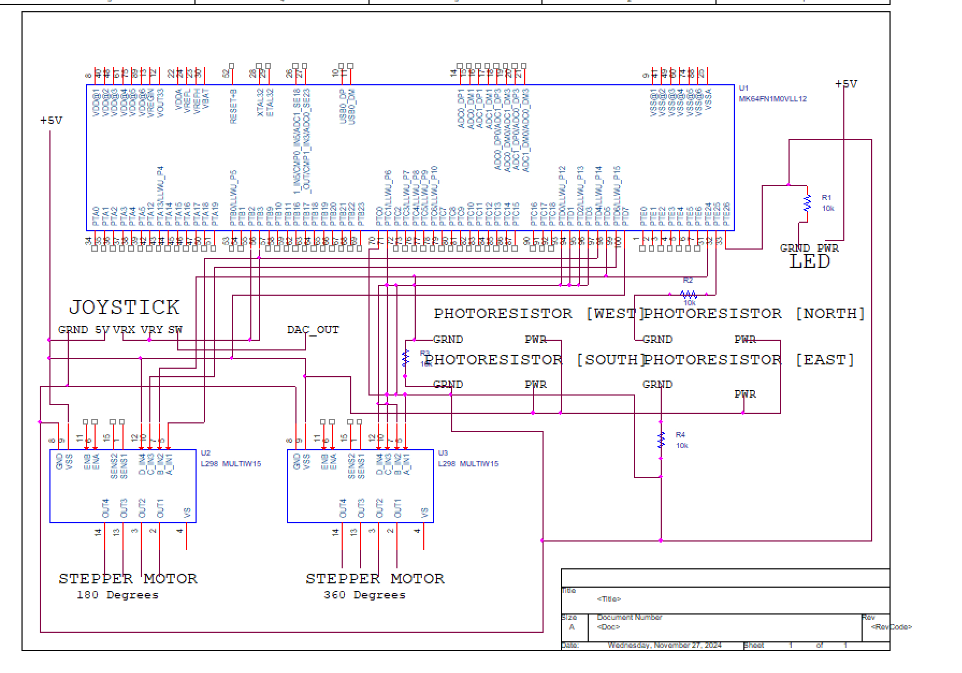Image resolution: width=962 pixels, height=673 pixels.
Task: Select the ENB pin label in U3
Action: click(x=324, y=462)
